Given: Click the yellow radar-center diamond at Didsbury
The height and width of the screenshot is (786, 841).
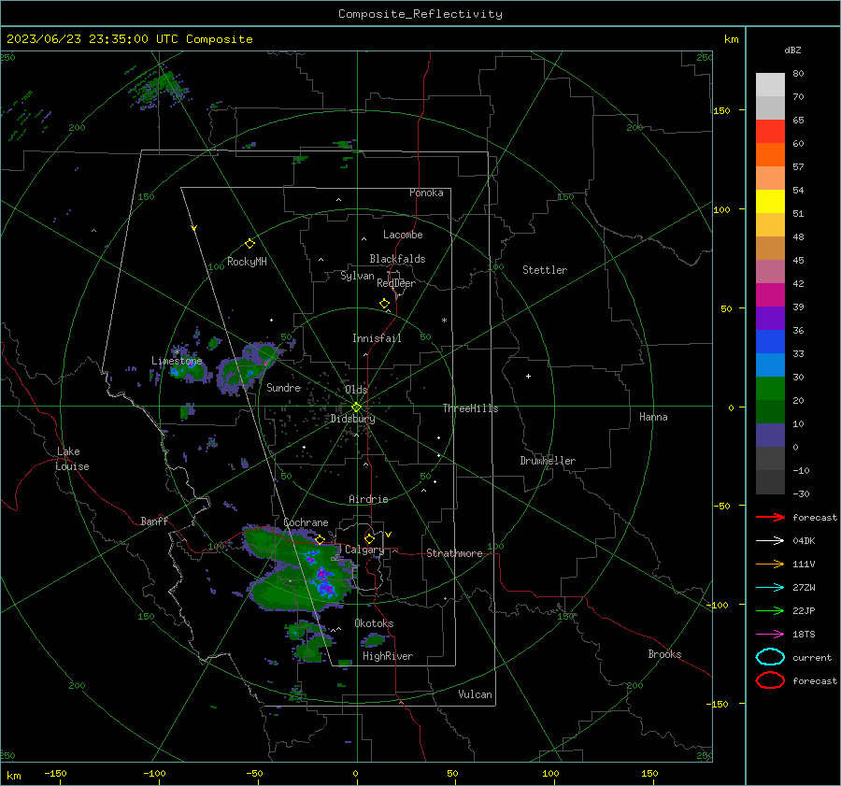Looking at the screenshot, I should pos(356,407).
